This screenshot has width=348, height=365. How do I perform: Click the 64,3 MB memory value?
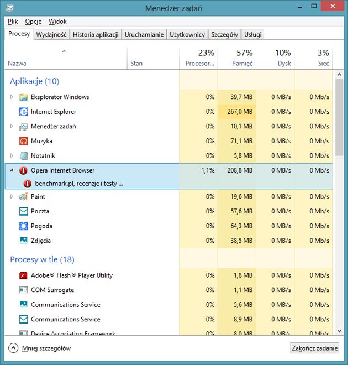coord(241,226)
